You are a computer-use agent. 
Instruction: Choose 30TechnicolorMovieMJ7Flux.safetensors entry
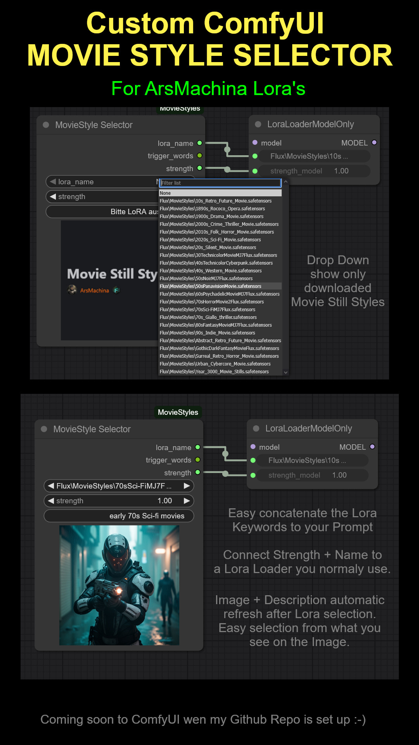(x=220, y=255)
